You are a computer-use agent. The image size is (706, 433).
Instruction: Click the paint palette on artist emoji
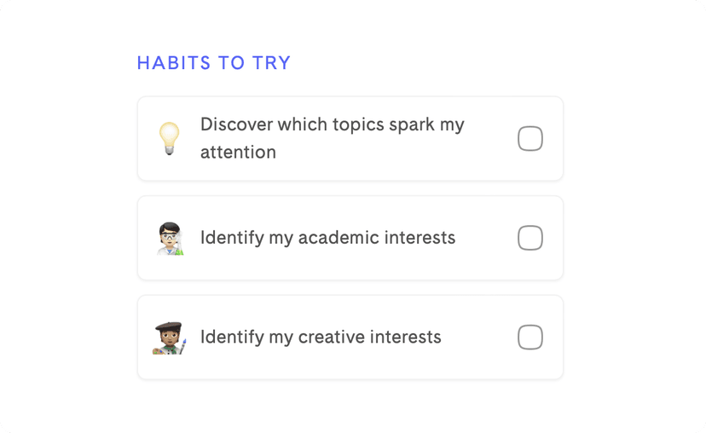pos(159,350)
